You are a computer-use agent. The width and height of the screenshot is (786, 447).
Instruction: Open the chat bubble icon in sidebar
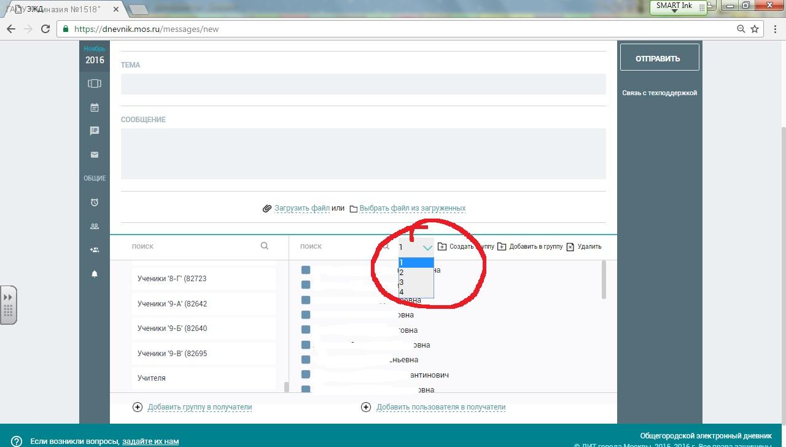95,131
